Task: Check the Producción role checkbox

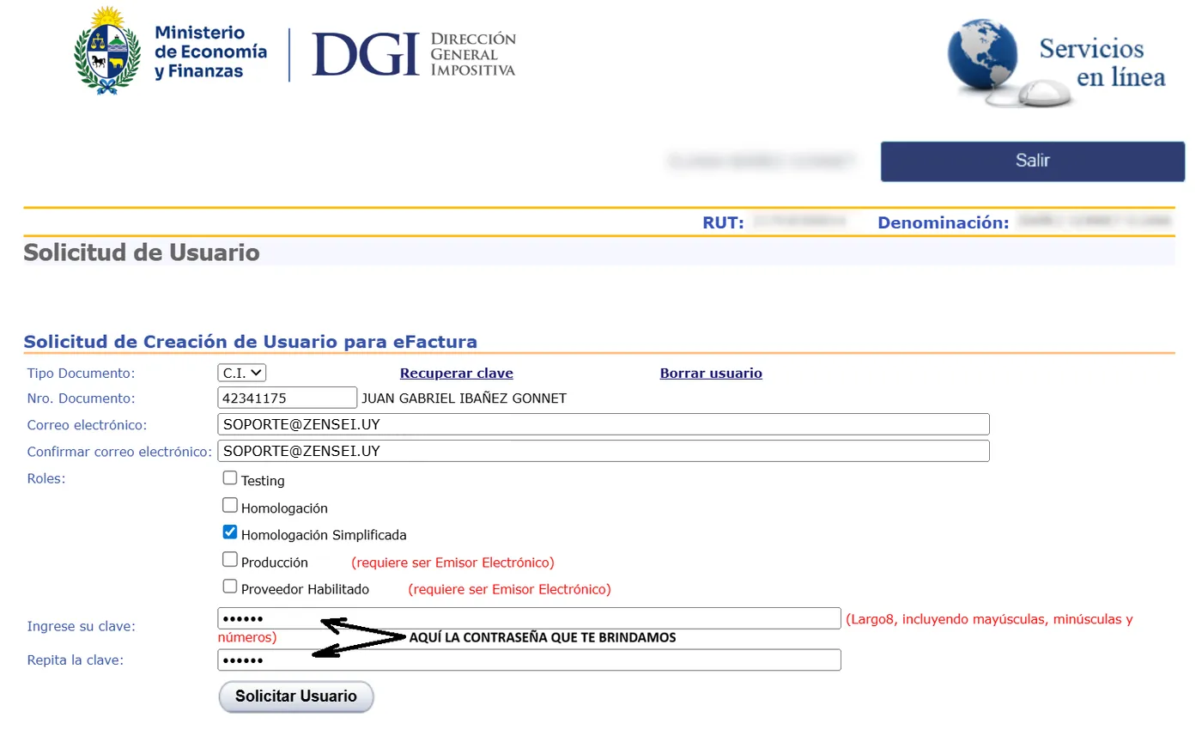Action: [x=230, y=559]
